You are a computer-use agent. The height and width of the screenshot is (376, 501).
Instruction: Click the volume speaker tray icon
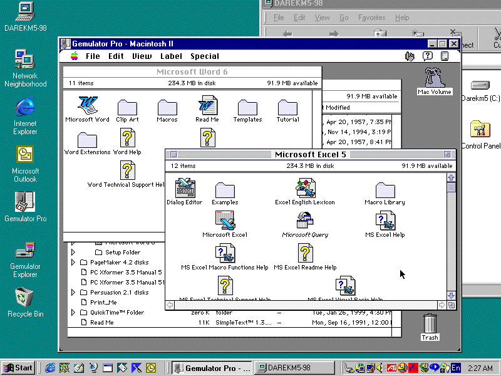coord(380,368)
